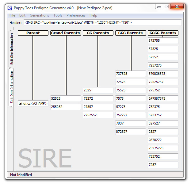Select GGGG parent field 5723752
The height and width of the screenshot is (184, 191).
click(163, 115)
